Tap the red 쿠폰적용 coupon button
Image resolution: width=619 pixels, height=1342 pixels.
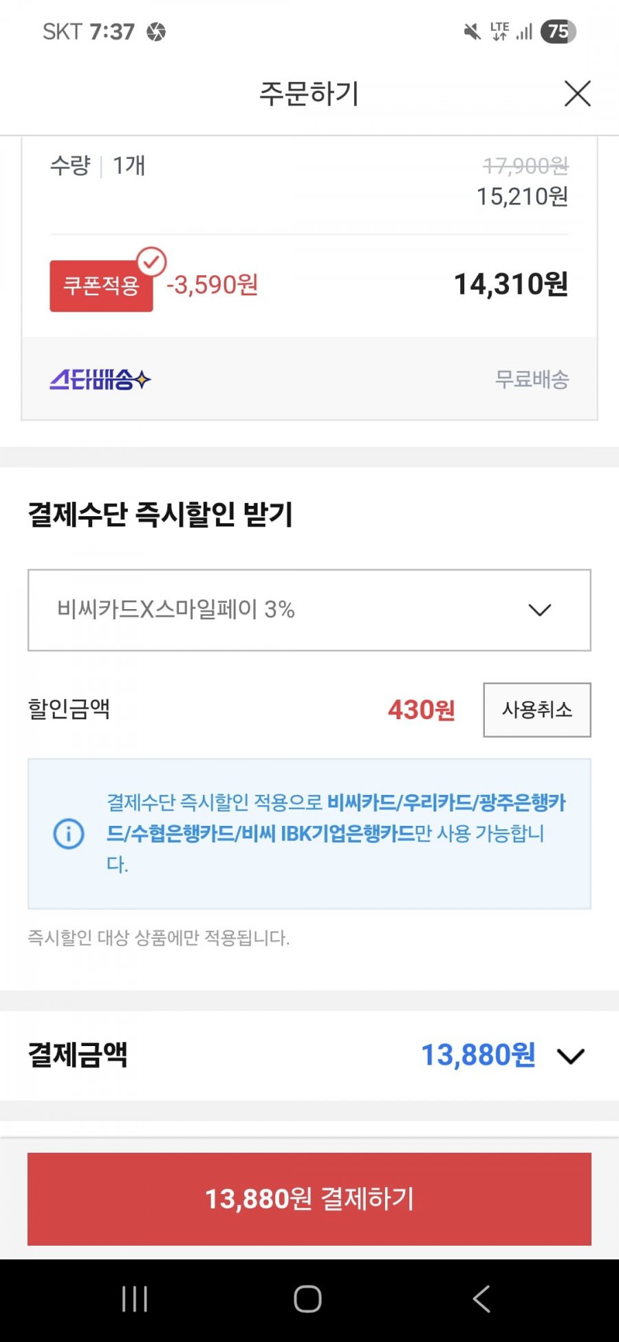click(x=101, y=286)
